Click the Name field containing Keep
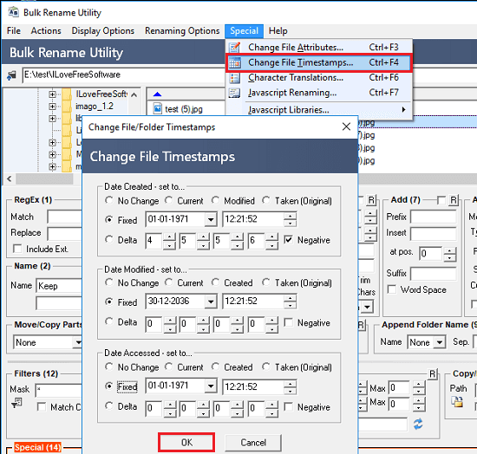This screenshot has height=454, width=477. [x=59, y=286]
